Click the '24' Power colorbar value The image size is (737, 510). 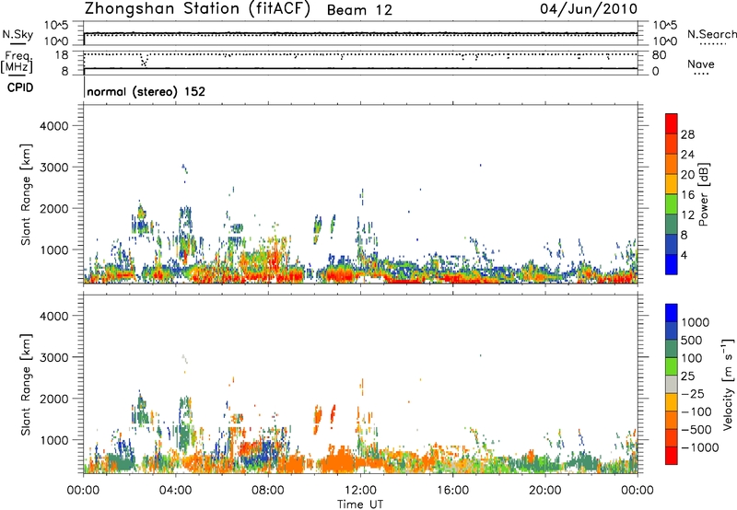click(x=687, y=155)
